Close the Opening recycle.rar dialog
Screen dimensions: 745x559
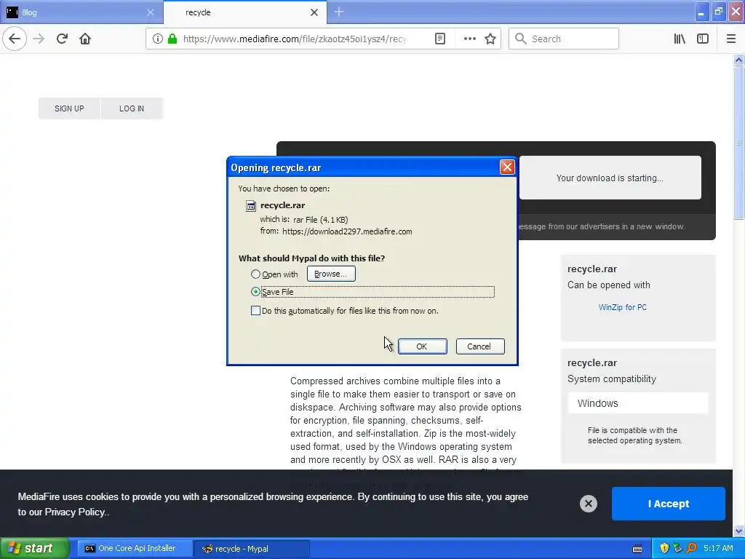point(507,167)
